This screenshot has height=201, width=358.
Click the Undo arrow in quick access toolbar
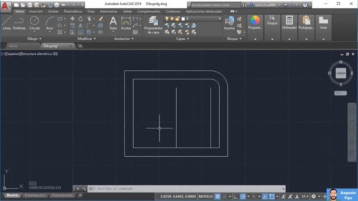[x=64, y=5]
